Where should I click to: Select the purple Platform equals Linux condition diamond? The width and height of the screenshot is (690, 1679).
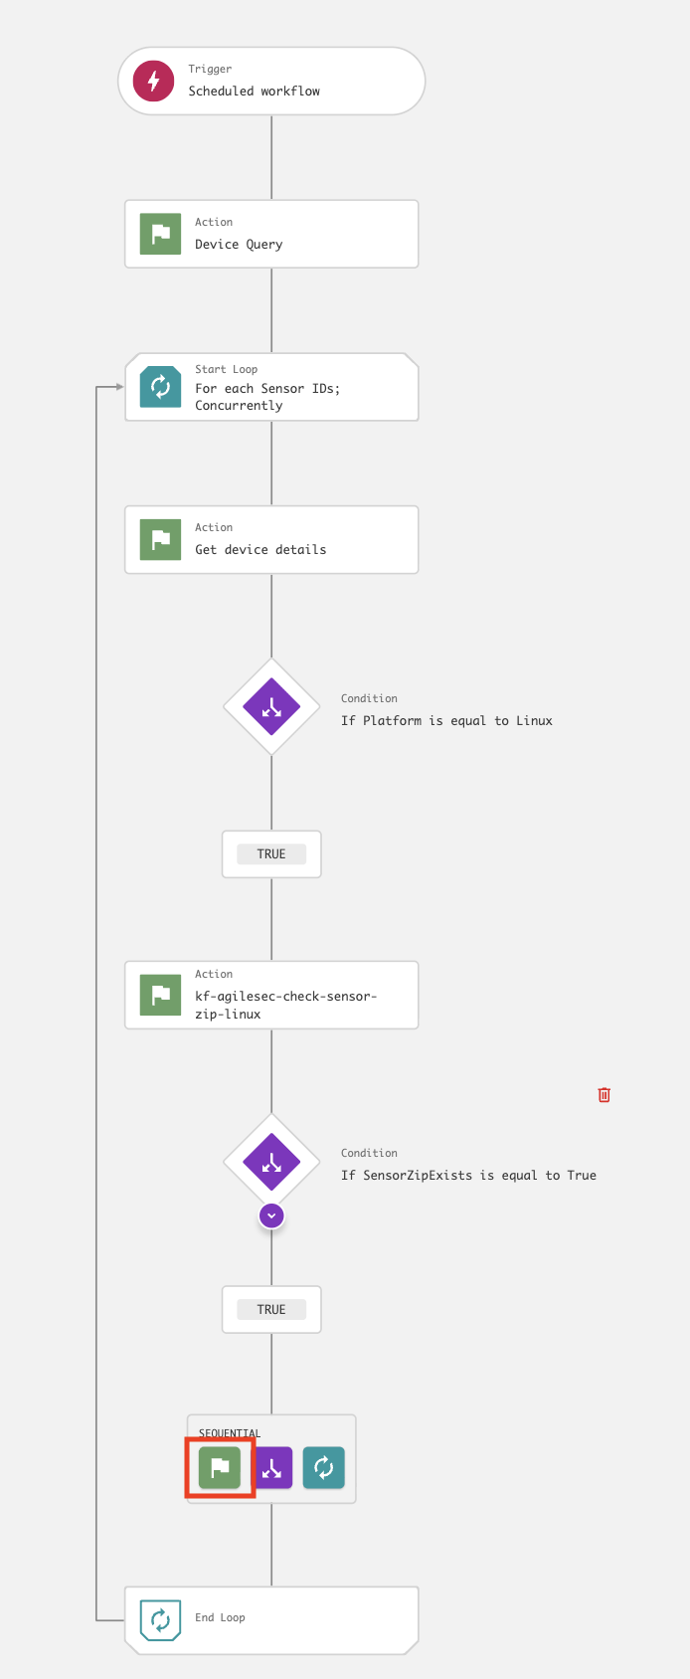(x=271, y=707)
